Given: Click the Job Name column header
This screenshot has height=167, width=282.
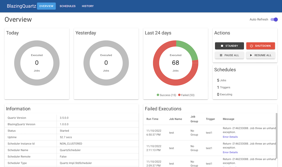Looking at the screenshot, I should (x=176, y=119).
